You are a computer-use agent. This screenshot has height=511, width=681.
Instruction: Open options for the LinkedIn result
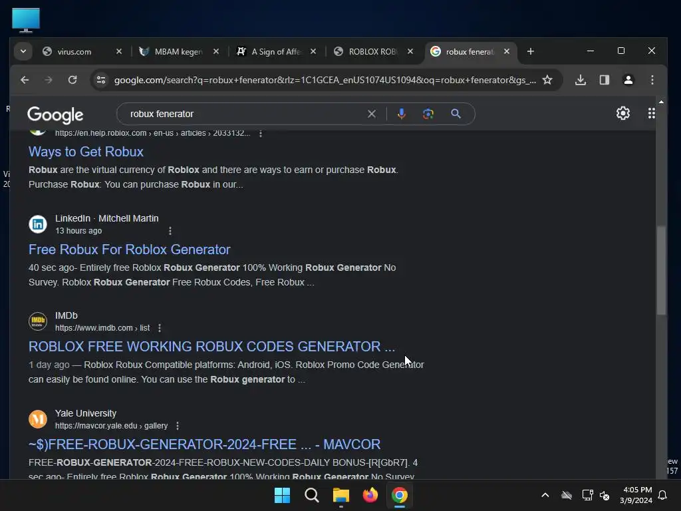170,231
